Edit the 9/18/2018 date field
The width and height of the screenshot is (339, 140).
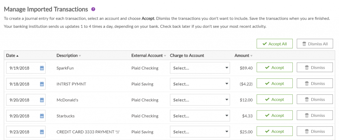(23, 84)
